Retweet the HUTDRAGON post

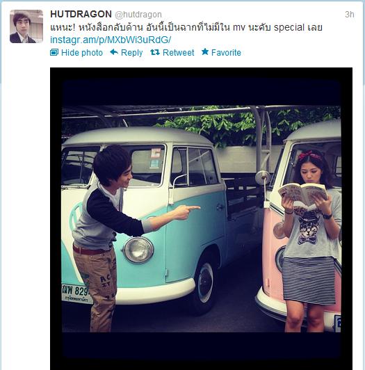pyautogui.click(x=179, y=53)
